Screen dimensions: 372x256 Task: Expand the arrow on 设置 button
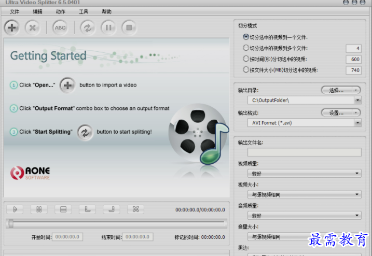tap(355, 113)
